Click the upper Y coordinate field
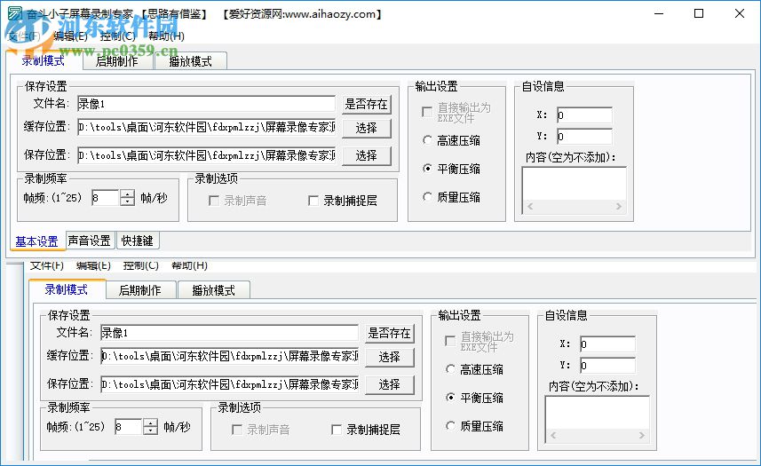Screen dimensions: 761x466 click(584, 137)
